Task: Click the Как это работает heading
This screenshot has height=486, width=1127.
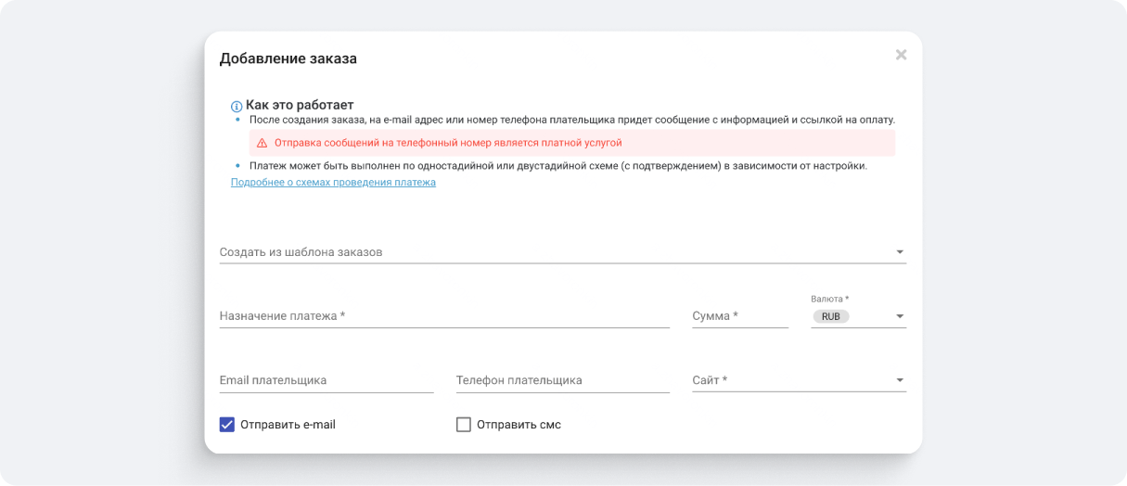Action: tap(300, 106)
